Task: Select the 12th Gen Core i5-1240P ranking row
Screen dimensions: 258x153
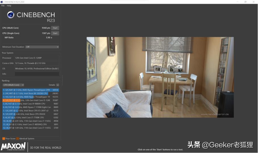Action: [31, 100]
